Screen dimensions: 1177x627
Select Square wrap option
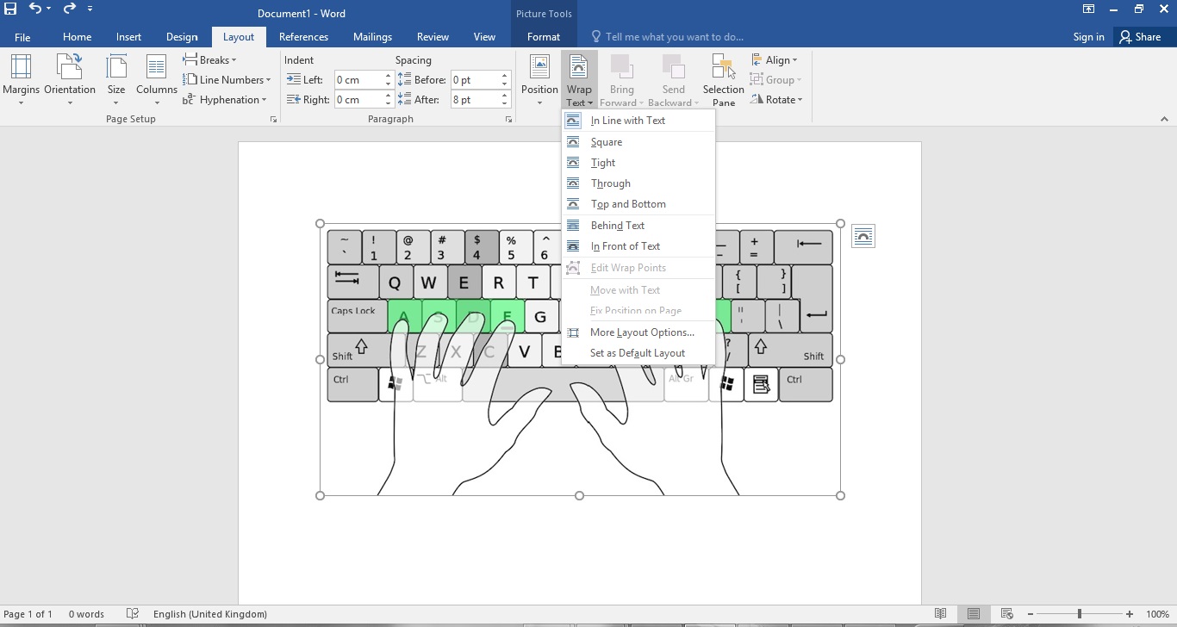638,142
